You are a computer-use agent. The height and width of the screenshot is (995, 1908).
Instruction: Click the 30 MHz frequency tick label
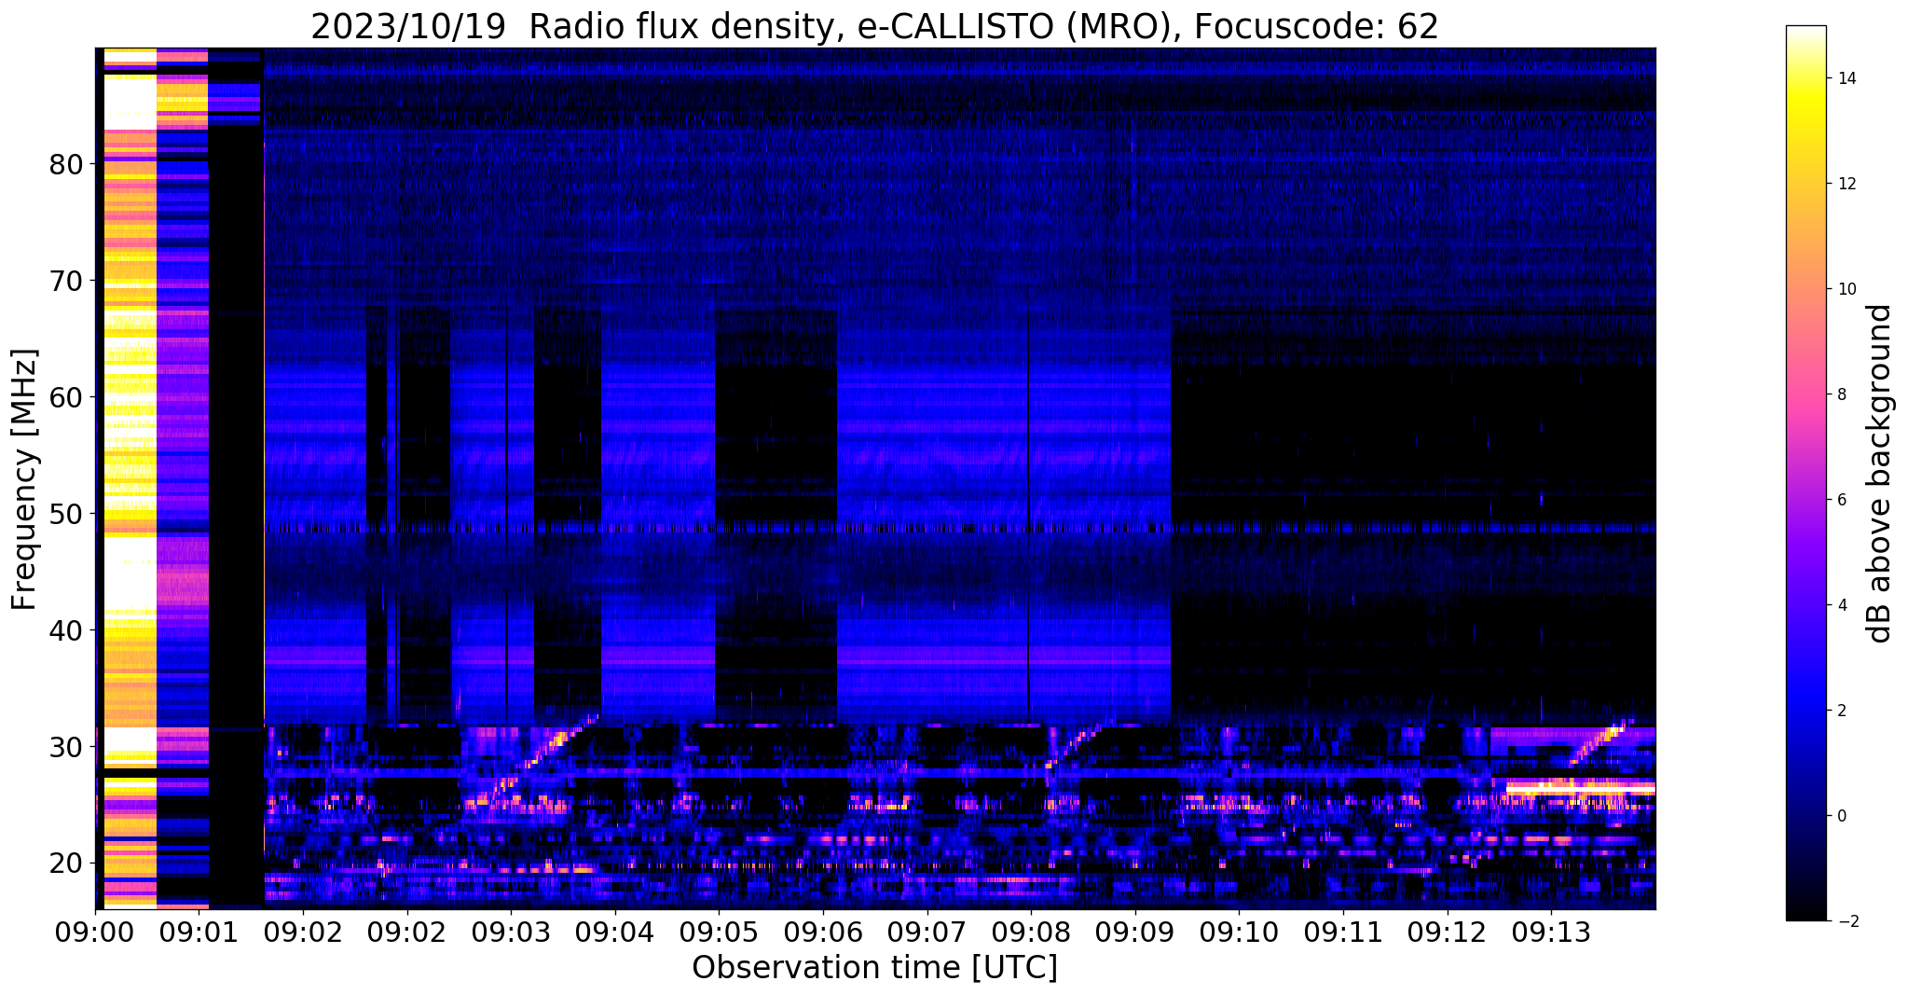tap(66, 747)
